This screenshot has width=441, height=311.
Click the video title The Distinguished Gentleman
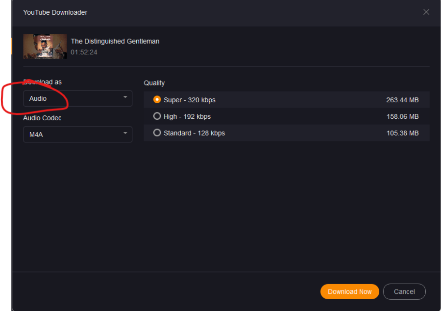pyautogui.click(x=115, y=42)
